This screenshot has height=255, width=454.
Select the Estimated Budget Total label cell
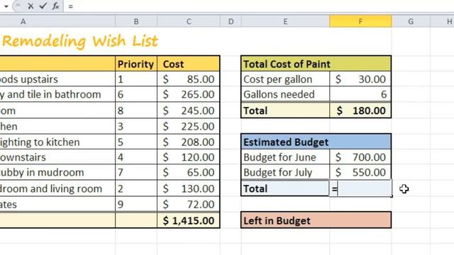pyautogui.click(x=285, y=188)
